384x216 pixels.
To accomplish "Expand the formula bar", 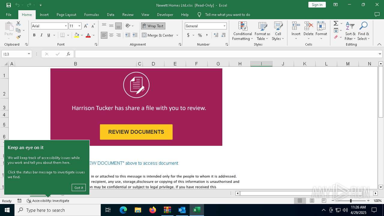I will pyautogui.click(x=380, y=54).
